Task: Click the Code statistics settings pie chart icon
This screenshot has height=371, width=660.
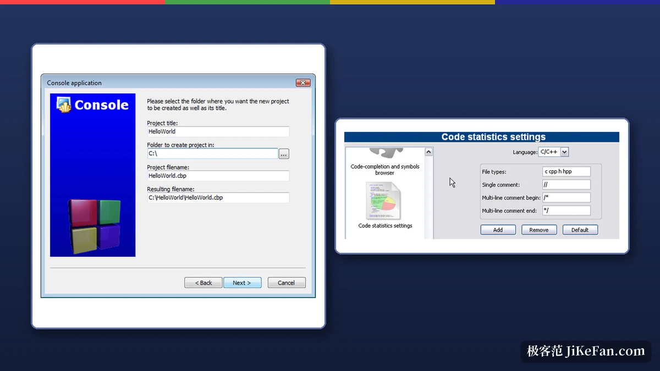Action: [x=384, y=201]
